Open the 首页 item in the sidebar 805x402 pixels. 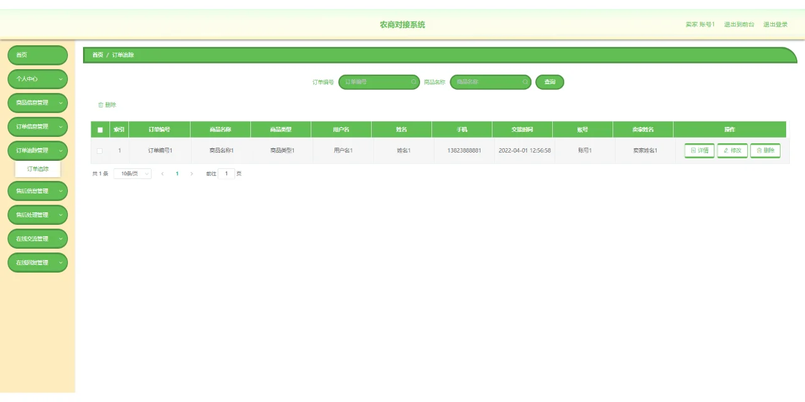[x=37, y=55]
